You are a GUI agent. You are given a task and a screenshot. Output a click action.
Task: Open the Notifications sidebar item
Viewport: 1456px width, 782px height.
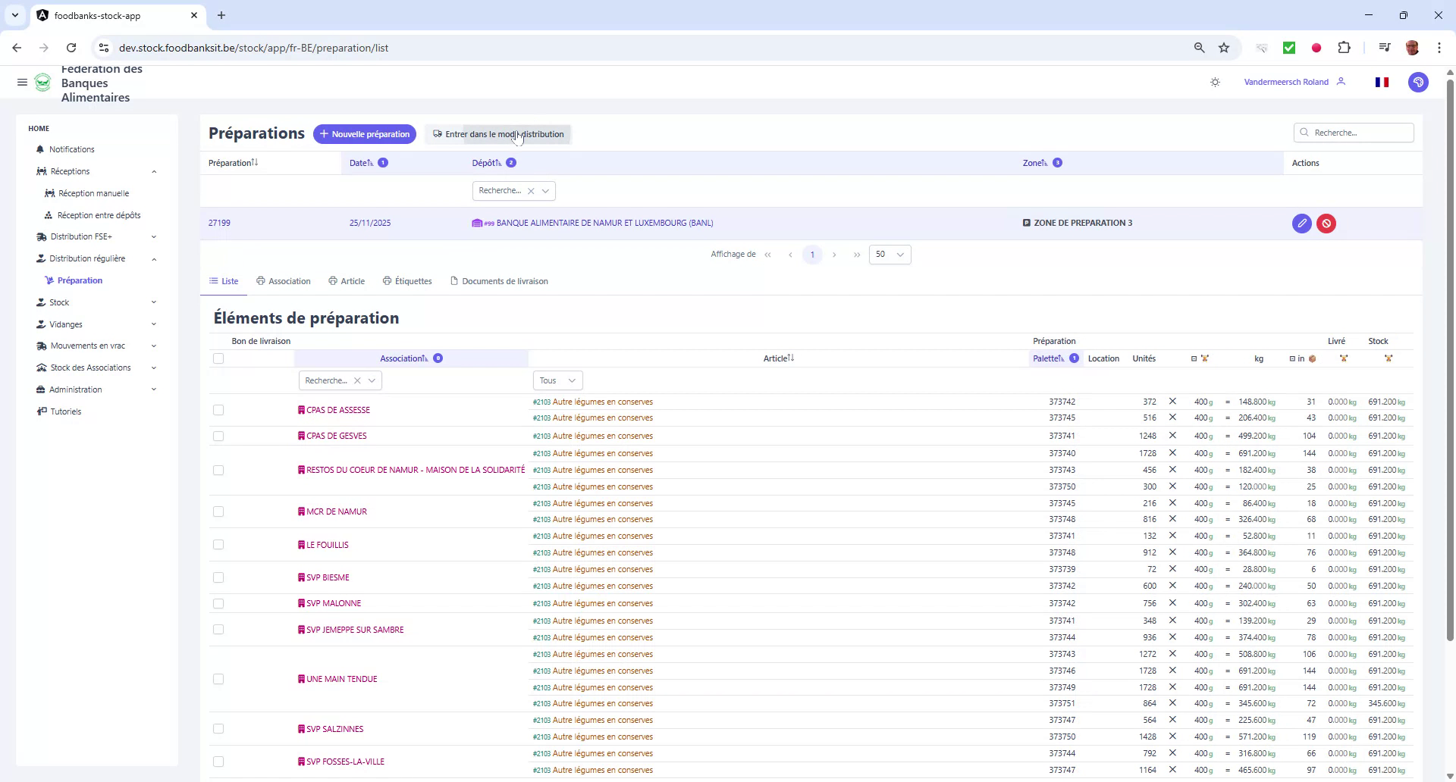[72, 149]
